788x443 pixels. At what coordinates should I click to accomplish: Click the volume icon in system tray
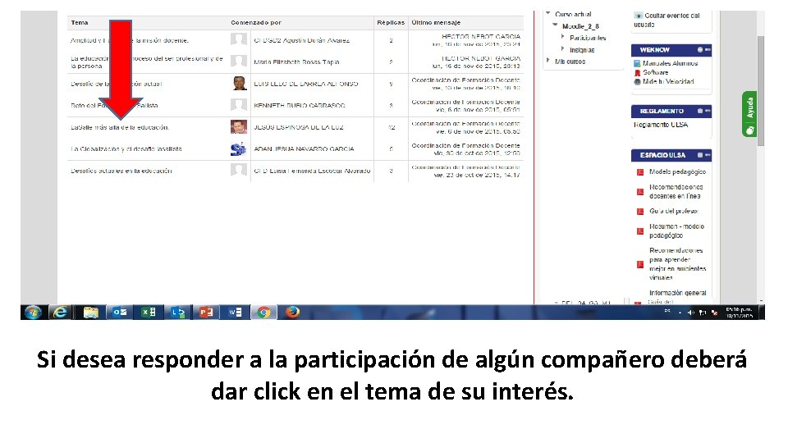coord(691,313)
